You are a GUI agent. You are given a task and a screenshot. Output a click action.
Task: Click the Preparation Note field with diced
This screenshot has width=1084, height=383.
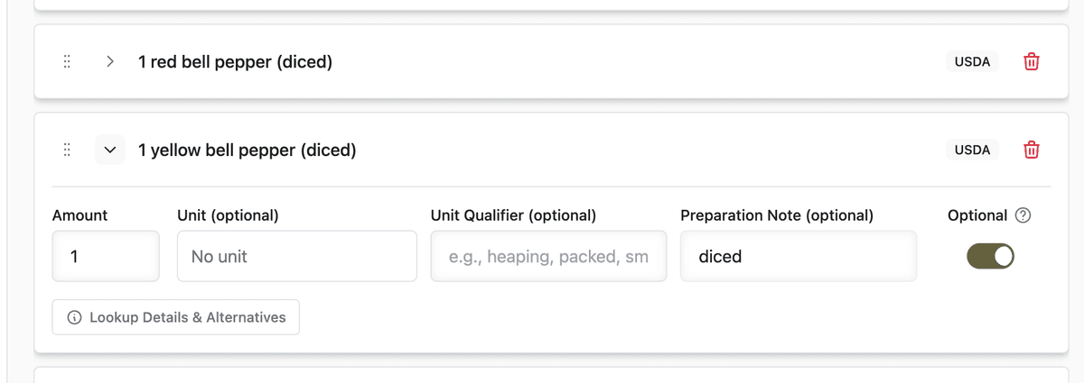799,256
